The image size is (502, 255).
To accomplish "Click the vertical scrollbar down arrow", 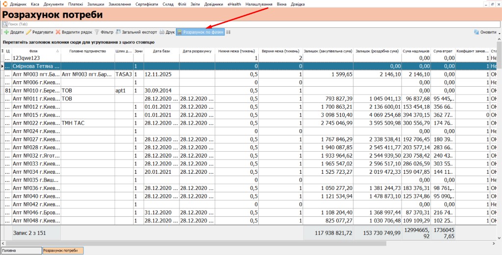I will tap(499, 238).
